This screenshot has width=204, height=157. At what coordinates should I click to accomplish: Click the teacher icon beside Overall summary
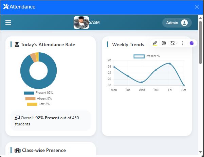(17, 118)
